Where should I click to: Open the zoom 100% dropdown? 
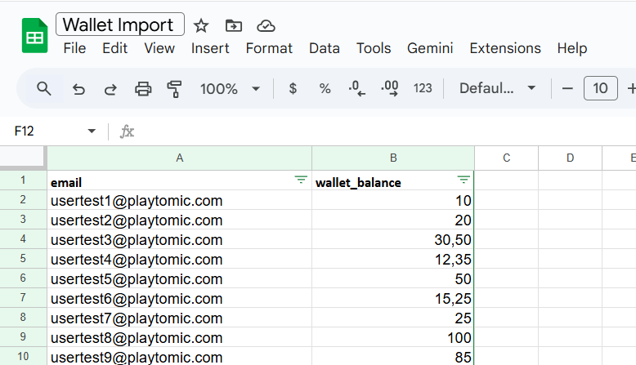point(229,88)
